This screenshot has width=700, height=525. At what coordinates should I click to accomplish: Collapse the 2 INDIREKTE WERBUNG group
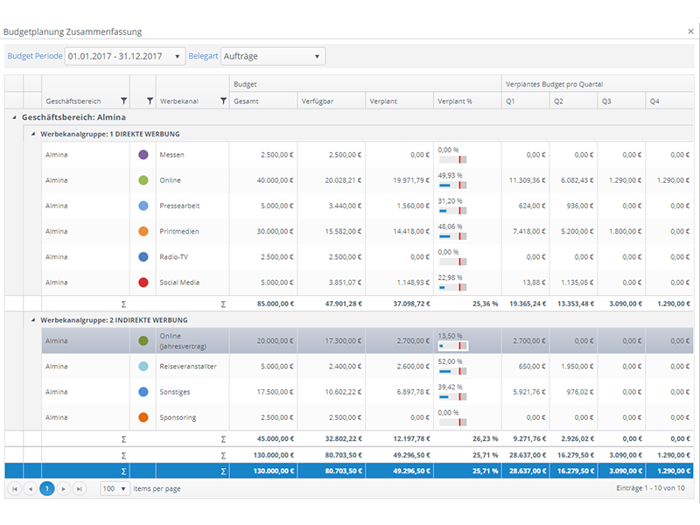(x=33, y=320)
